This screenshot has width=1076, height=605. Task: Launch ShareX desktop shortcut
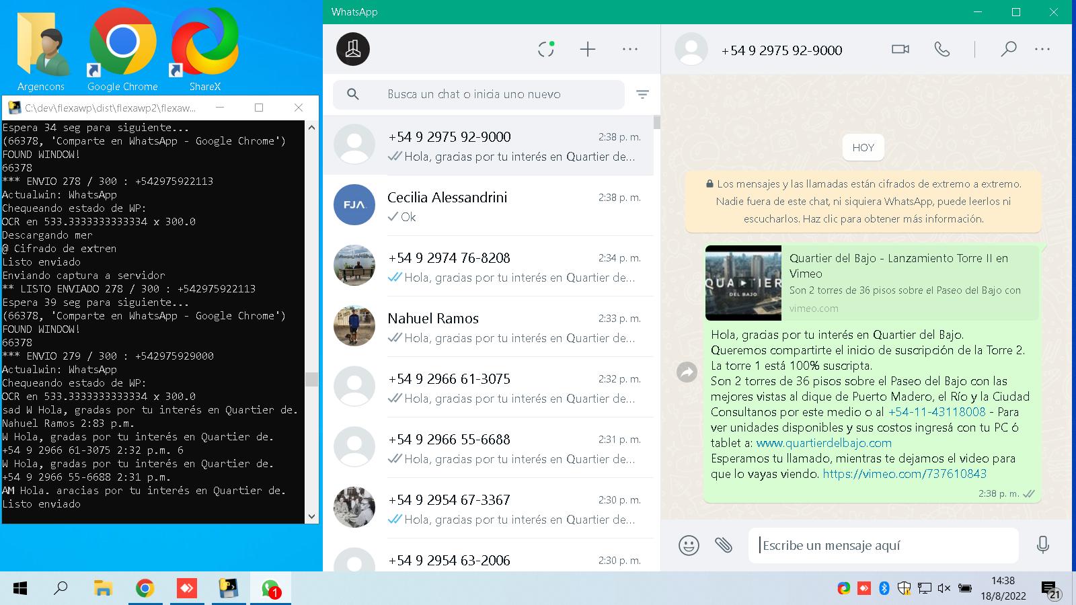(204, 49)
